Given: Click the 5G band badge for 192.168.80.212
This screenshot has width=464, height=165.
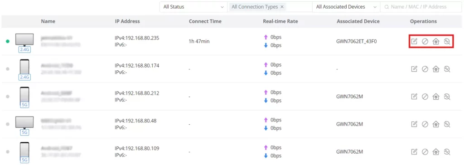Looking at the screenshot, I should pos(24,105).
